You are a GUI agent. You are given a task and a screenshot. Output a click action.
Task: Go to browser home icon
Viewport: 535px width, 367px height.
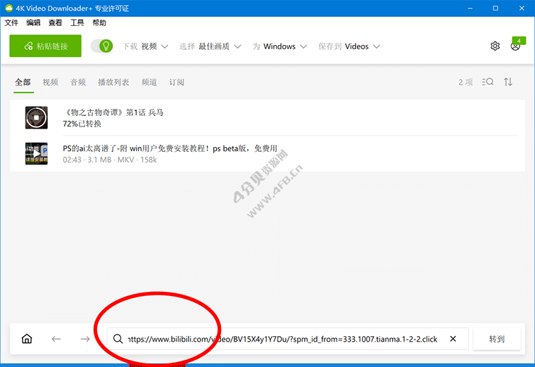tap(27, 339)
